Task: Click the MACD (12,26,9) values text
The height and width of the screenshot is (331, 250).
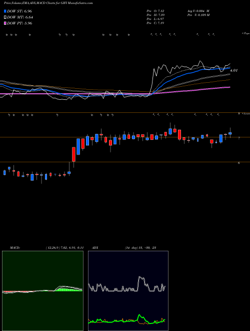Action: (64, 248)
